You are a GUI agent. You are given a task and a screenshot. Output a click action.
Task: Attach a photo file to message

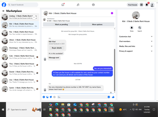click(47, 97)
